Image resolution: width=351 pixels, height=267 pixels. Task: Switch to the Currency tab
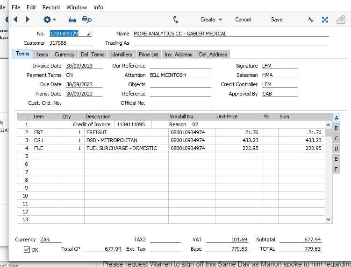point(64,55)
